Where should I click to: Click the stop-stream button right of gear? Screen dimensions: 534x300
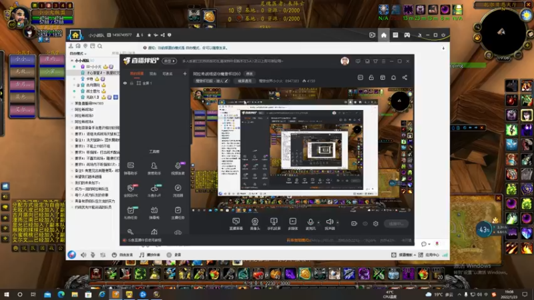(396, 223)
